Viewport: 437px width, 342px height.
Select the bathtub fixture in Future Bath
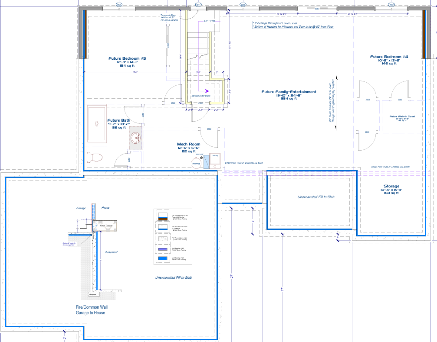(97, 124)
